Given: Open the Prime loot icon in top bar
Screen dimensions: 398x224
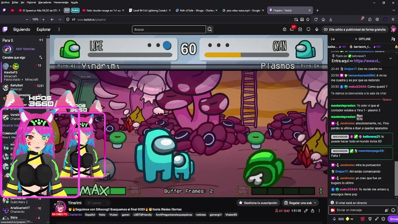Looking at the screenshot, I should 285,29.
